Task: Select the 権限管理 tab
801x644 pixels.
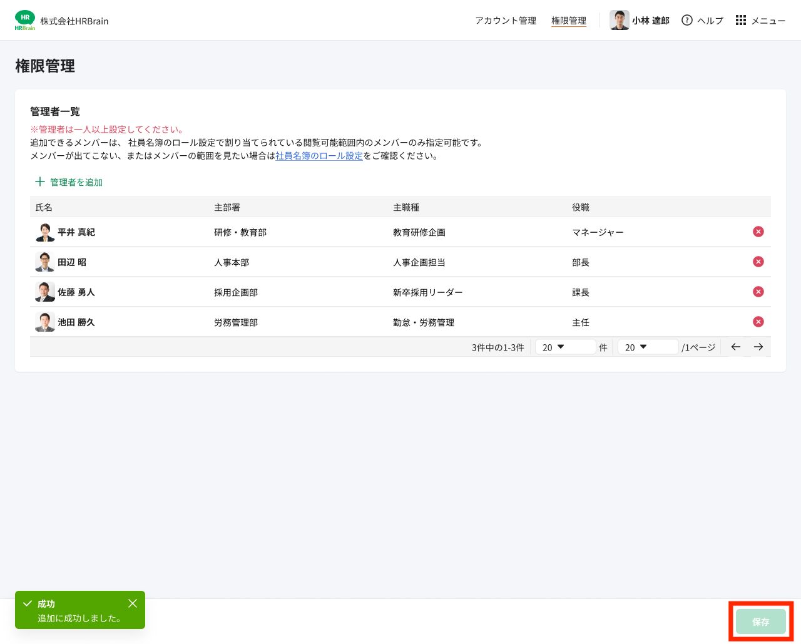Action: [x=568, y=20]
